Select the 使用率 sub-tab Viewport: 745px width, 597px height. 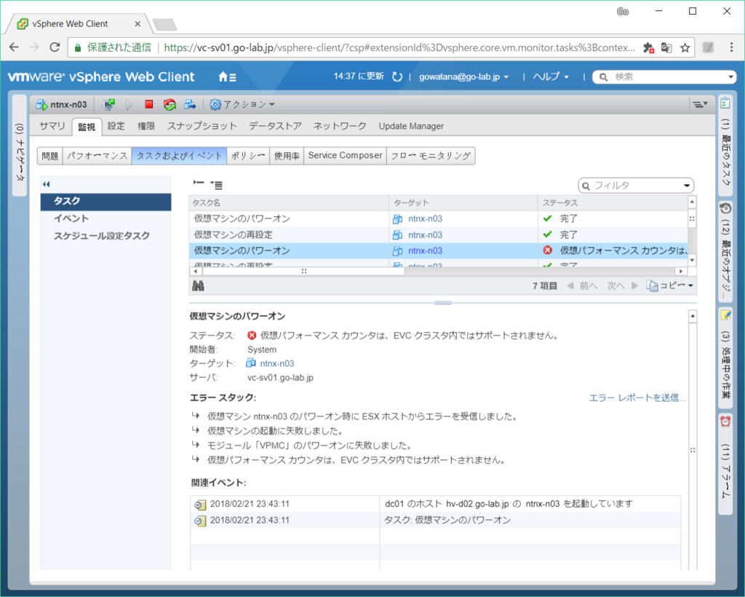[287, 155]
